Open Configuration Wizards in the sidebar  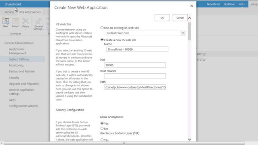click(23, 106)
